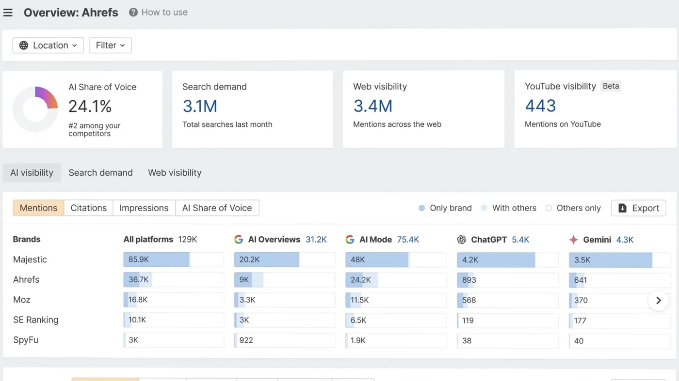Click the Google icon beside AI Overviews
This screenshot has height=381, width=679.
tap(239, 240)
